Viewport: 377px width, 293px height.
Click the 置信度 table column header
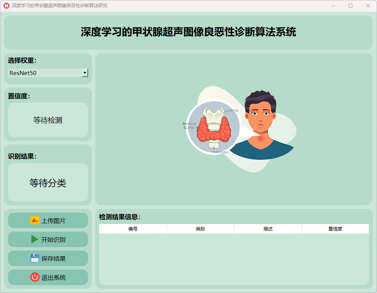click(335, 229)
